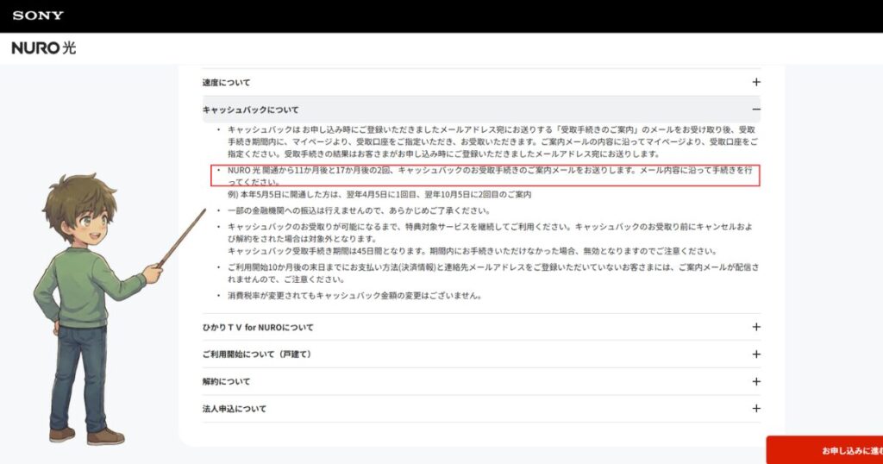883x464 pixels.
Task: Expand the 速度について section heading
Action: [x=227, y=83]
